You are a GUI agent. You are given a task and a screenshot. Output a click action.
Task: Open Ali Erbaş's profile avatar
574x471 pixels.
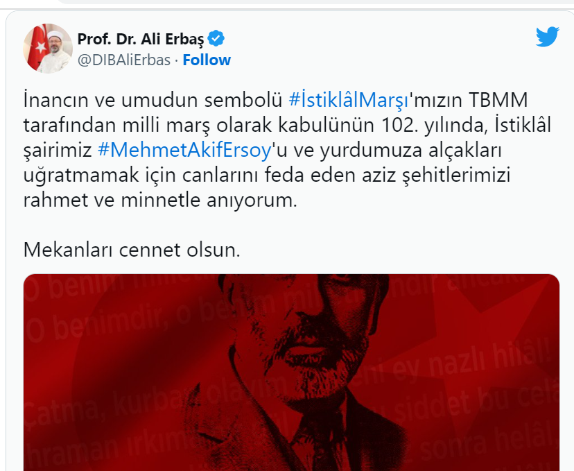(x=48, y=49)
